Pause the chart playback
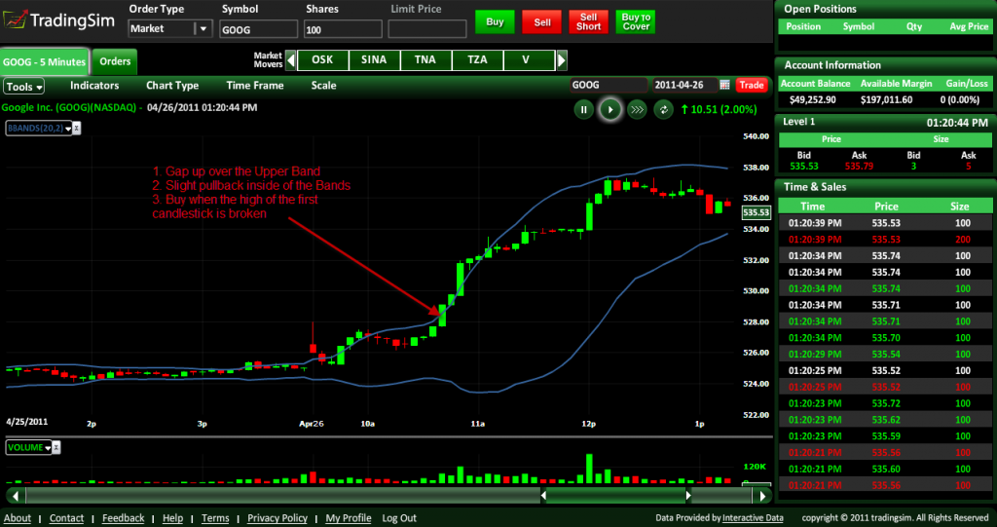This screenshot has width=997, height=527. click(583, 109)
